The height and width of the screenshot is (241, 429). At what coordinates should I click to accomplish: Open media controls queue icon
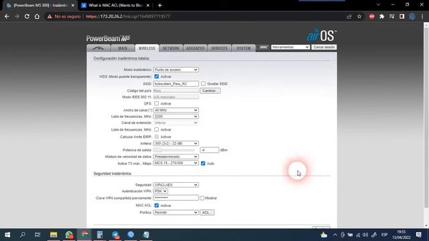point(391,17)
